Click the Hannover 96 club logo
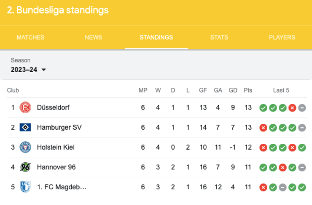 (x=25, y=167)
